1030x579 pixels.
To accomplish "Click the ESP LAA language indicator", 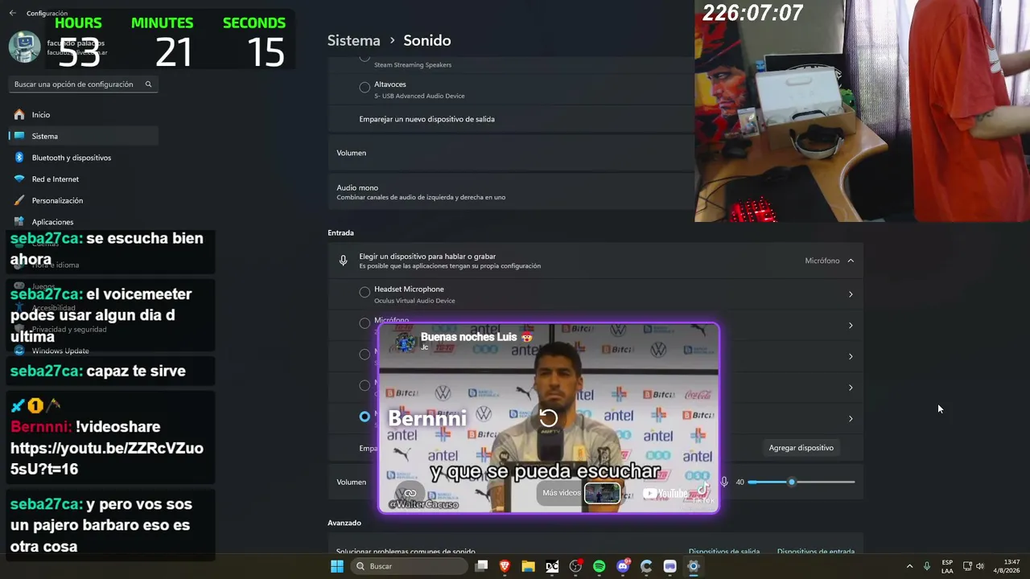I will [947, 566].
